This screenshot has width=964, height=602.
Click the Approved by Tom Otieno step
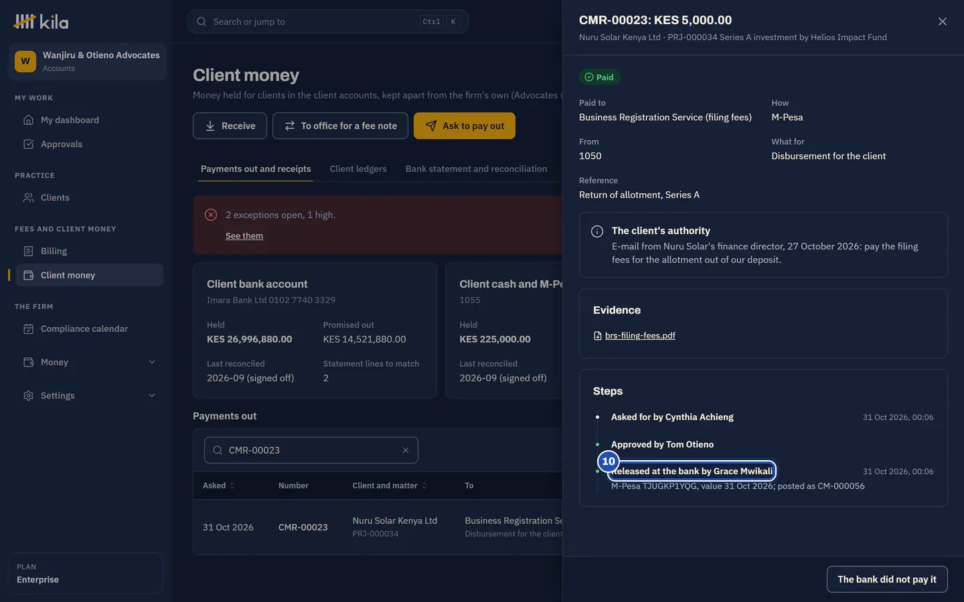[662, 444]
